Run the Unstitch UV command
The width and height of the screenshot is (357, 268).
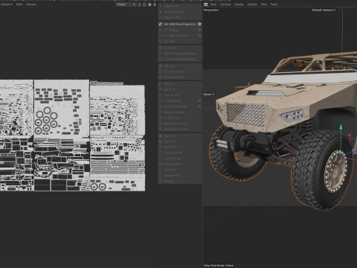(x=180, y=118)
